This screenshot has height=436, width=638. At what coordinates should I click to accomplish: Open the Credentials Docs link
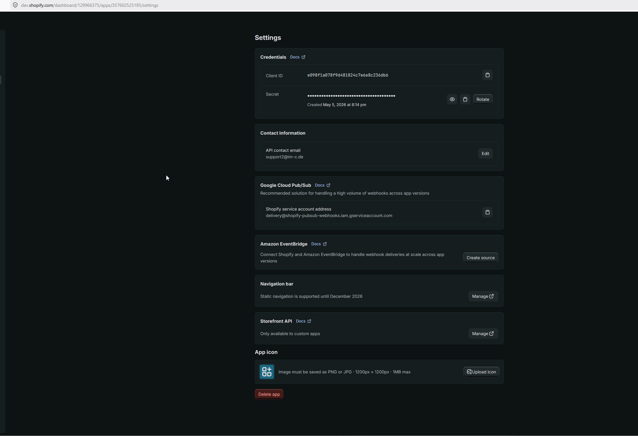pos(298,57)
